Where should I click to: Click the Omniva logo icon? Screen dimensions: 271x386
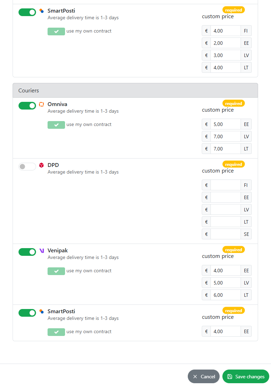tap(42, 104)
